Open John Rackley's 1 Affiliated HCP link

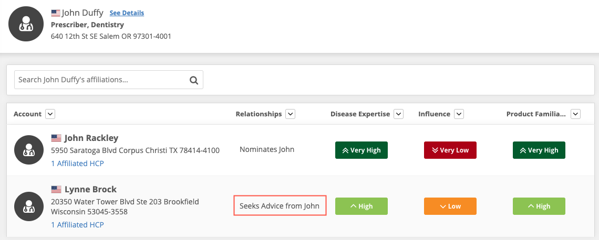click(x=77, y=163)
